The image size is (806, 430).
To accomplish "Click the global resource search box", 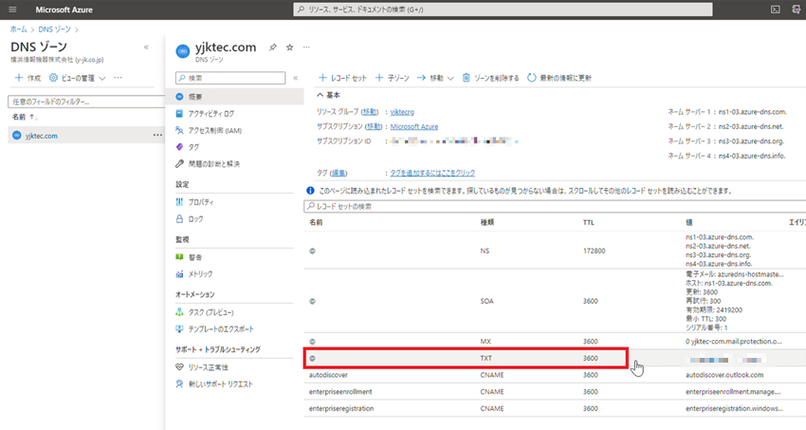I will click(x=503, y=9).
